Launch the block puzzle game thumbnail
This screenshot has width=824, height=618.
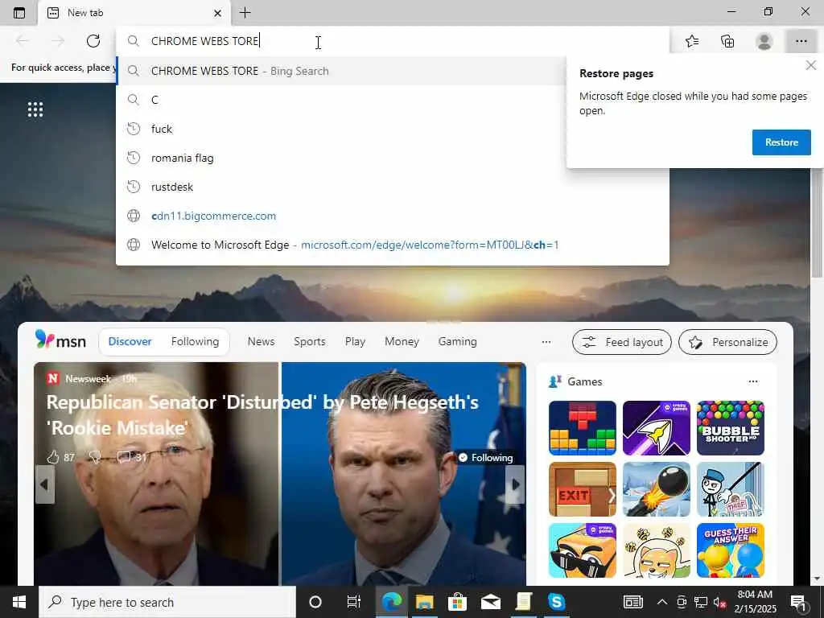(x=583, y=428)
